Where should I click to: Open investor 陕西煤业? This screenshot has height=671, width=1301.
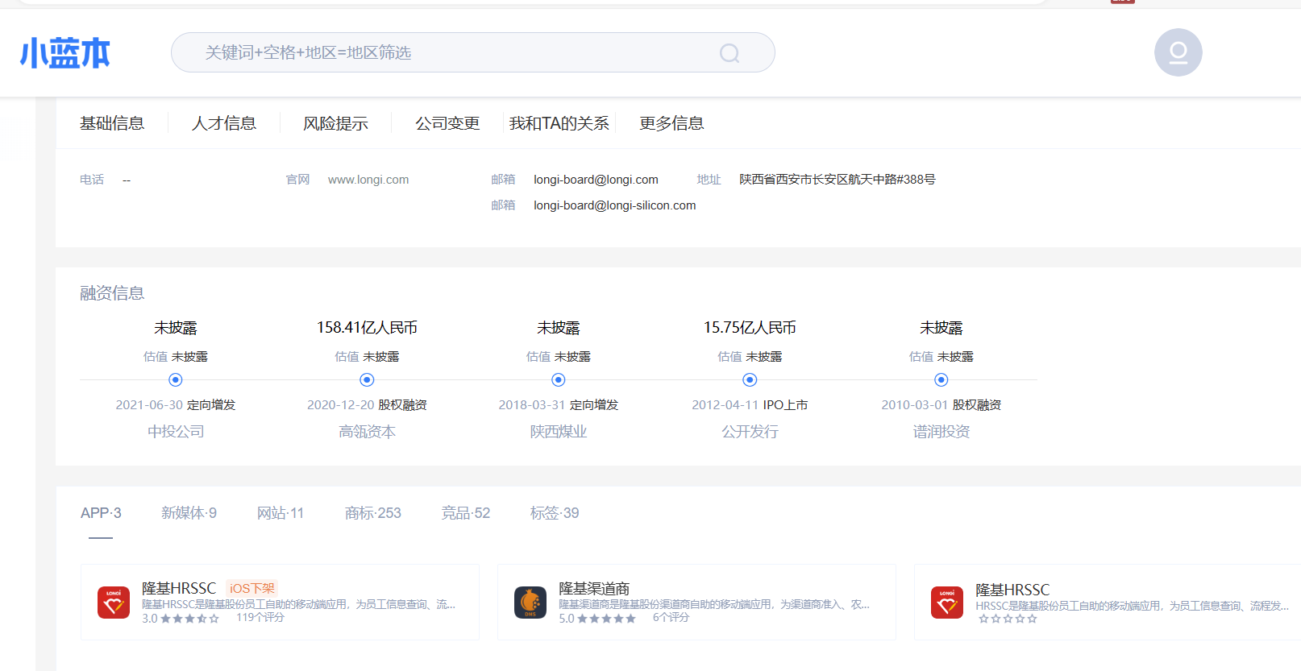tap(559, 432)
